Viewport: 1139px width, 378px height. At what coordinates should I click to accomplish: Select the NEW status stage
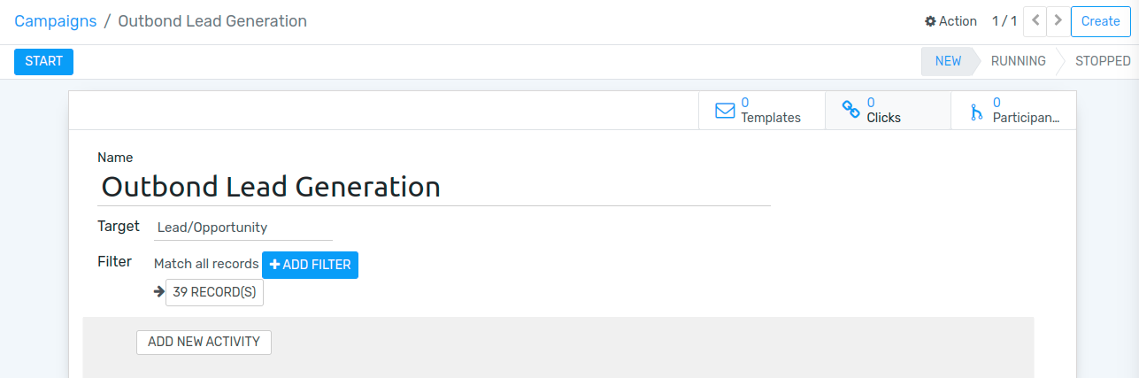pyautogui.click(x=948, y=61)
